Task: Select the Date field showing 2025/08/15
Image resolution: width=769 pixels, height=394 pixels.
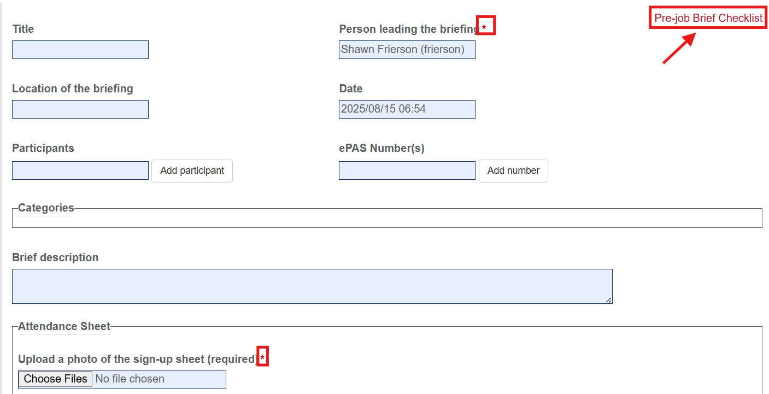Action: (407, 109)
